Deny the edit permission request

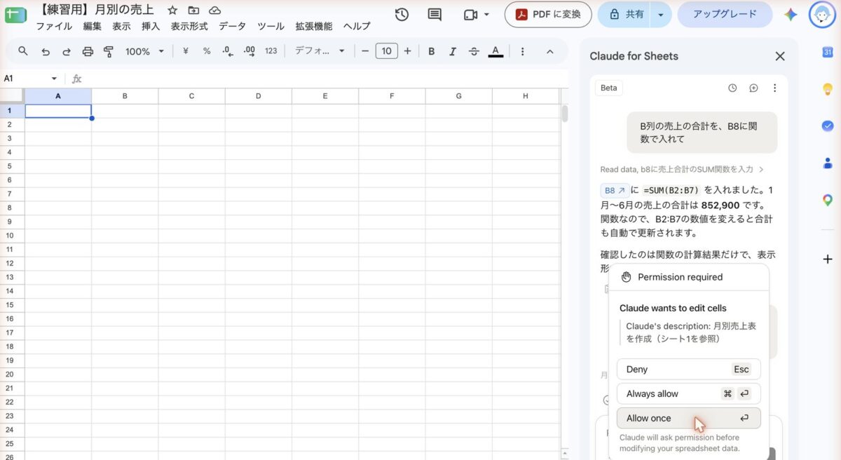(688, 369)
